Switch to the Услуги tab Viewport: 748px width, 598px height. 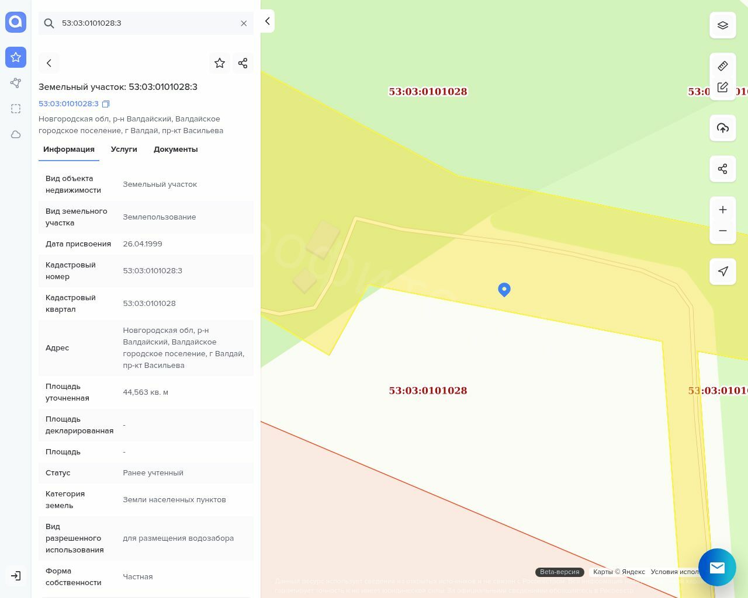tap(124, 149)
